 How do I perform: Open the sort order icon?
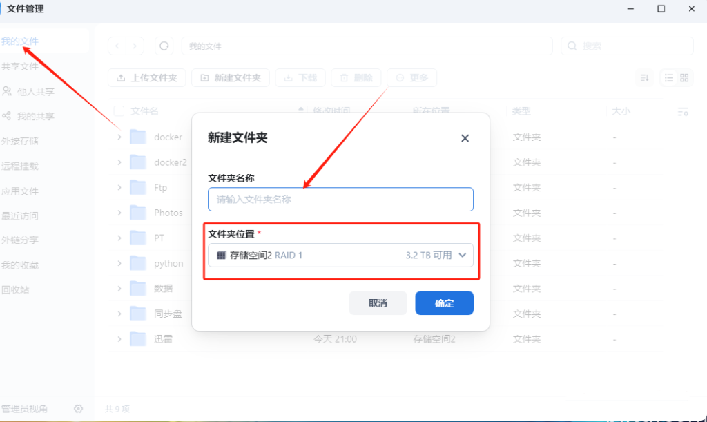tap(645, 78)
